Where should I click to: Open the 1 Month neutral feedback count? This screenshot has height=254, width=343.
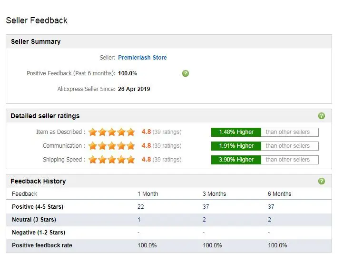click(x=139, y=220)
